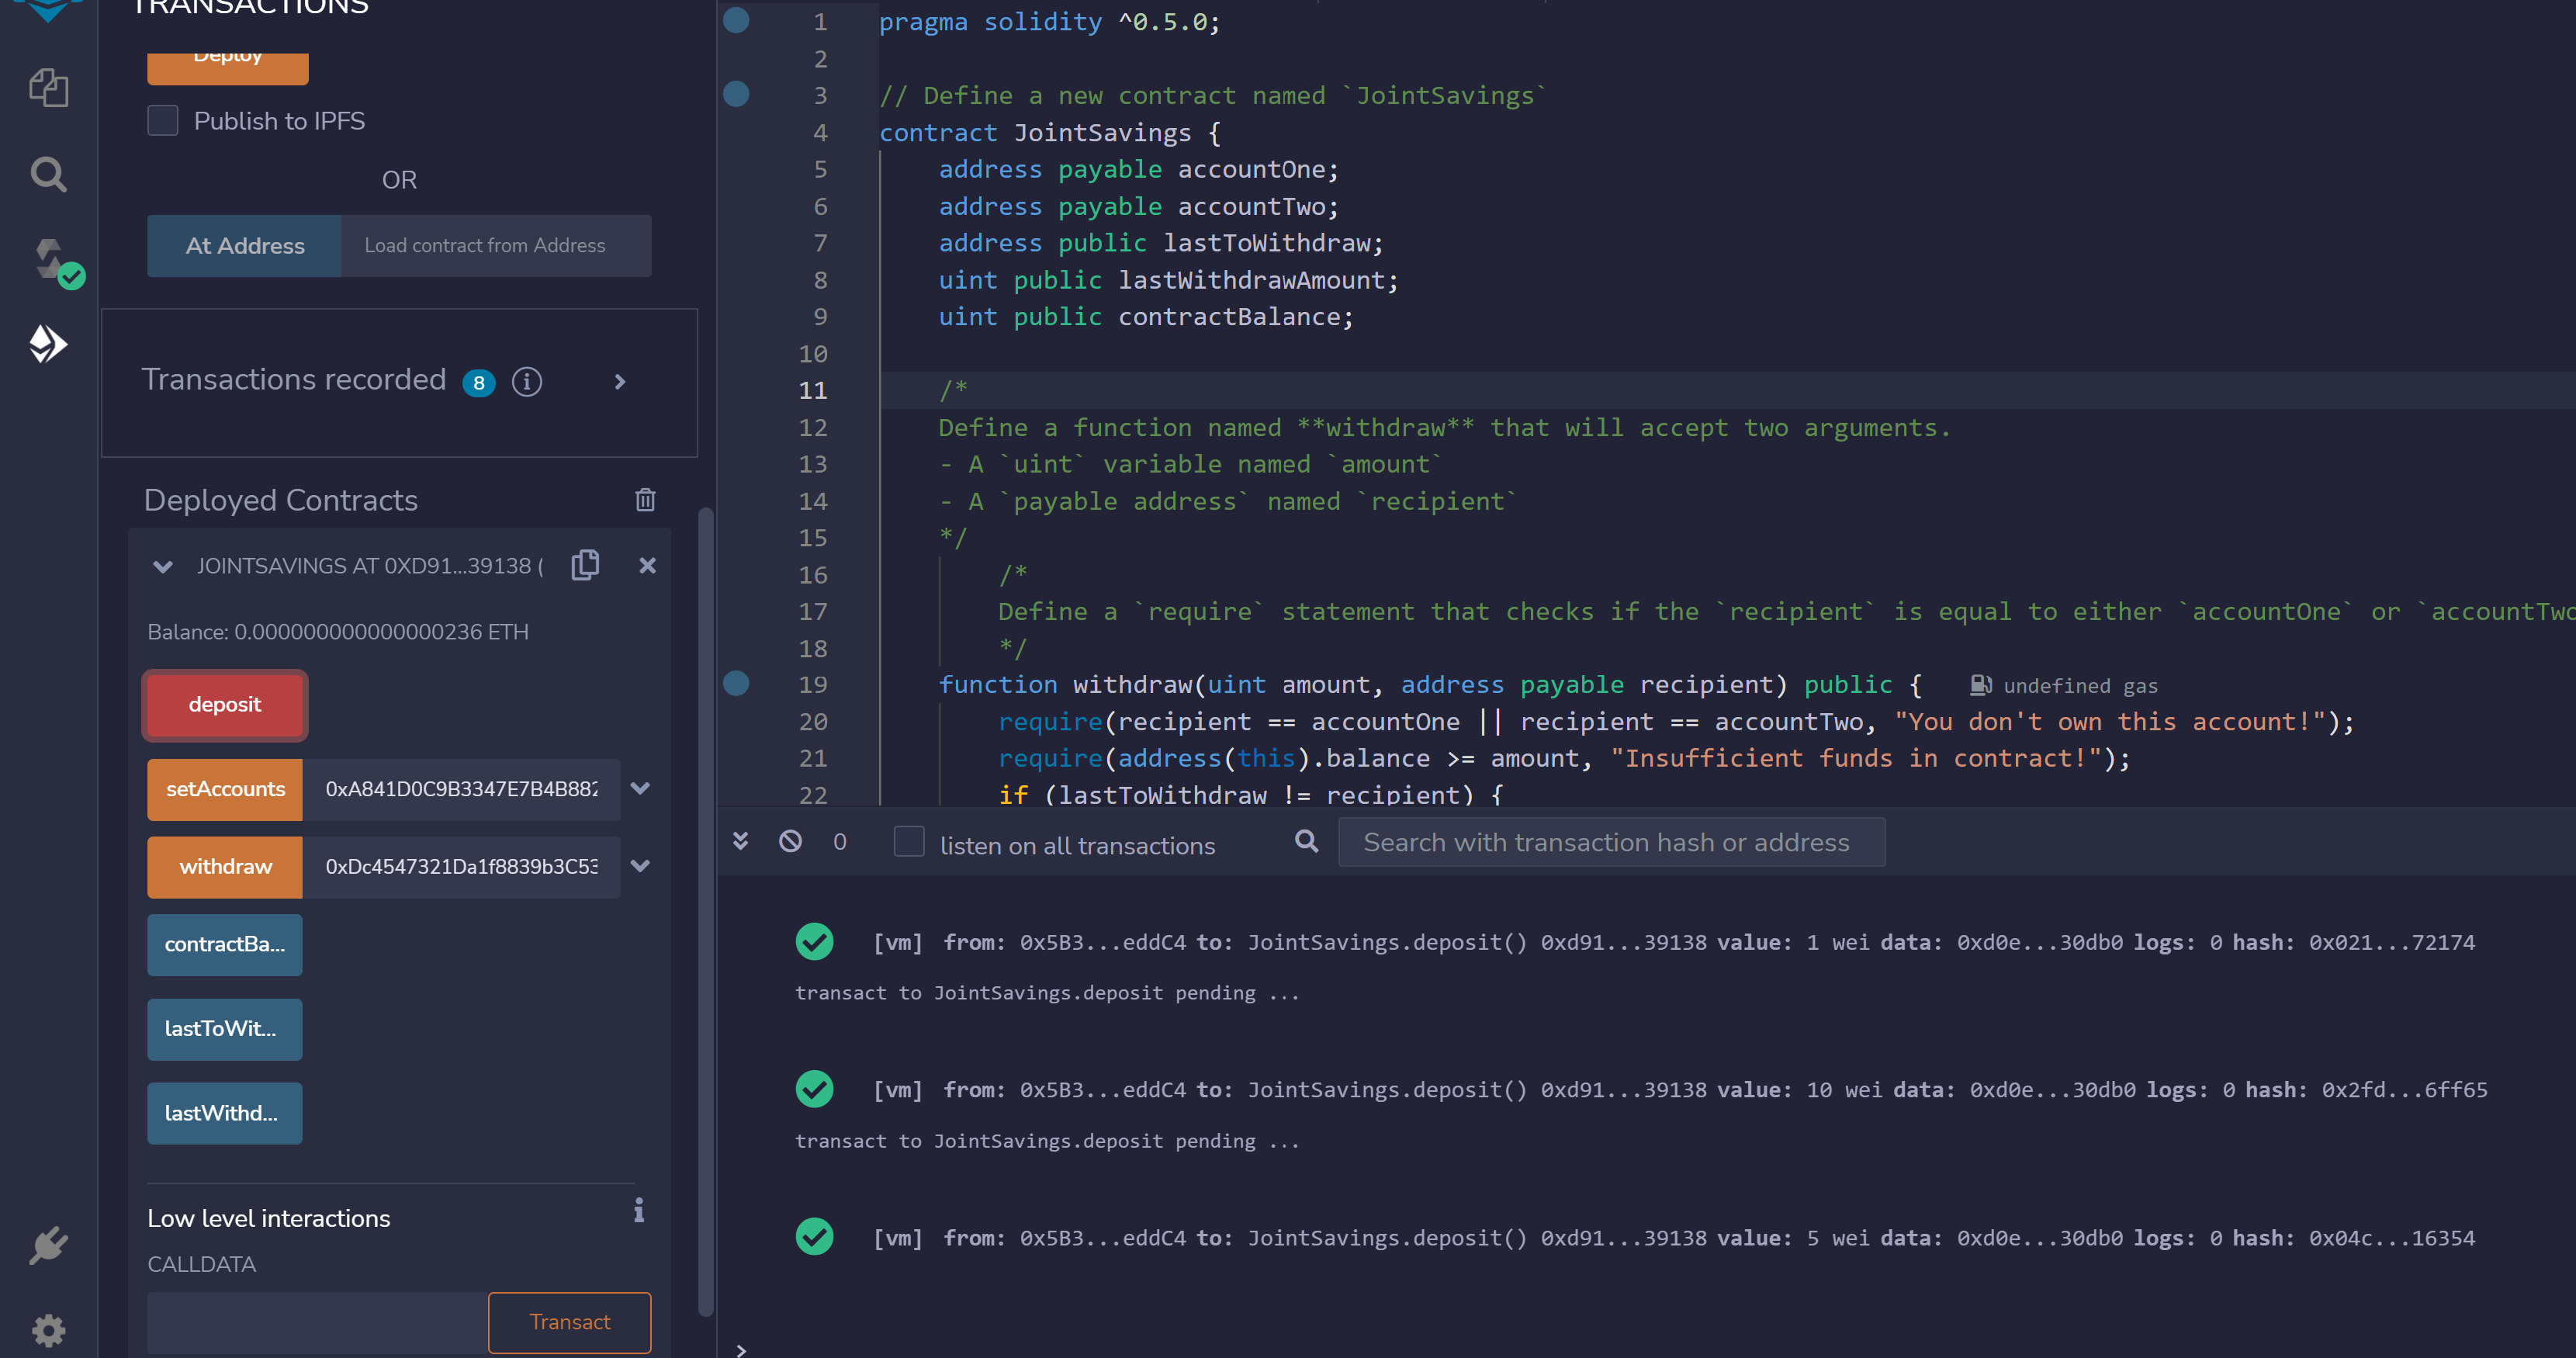Open the Settings panel

coord(48,1330)
